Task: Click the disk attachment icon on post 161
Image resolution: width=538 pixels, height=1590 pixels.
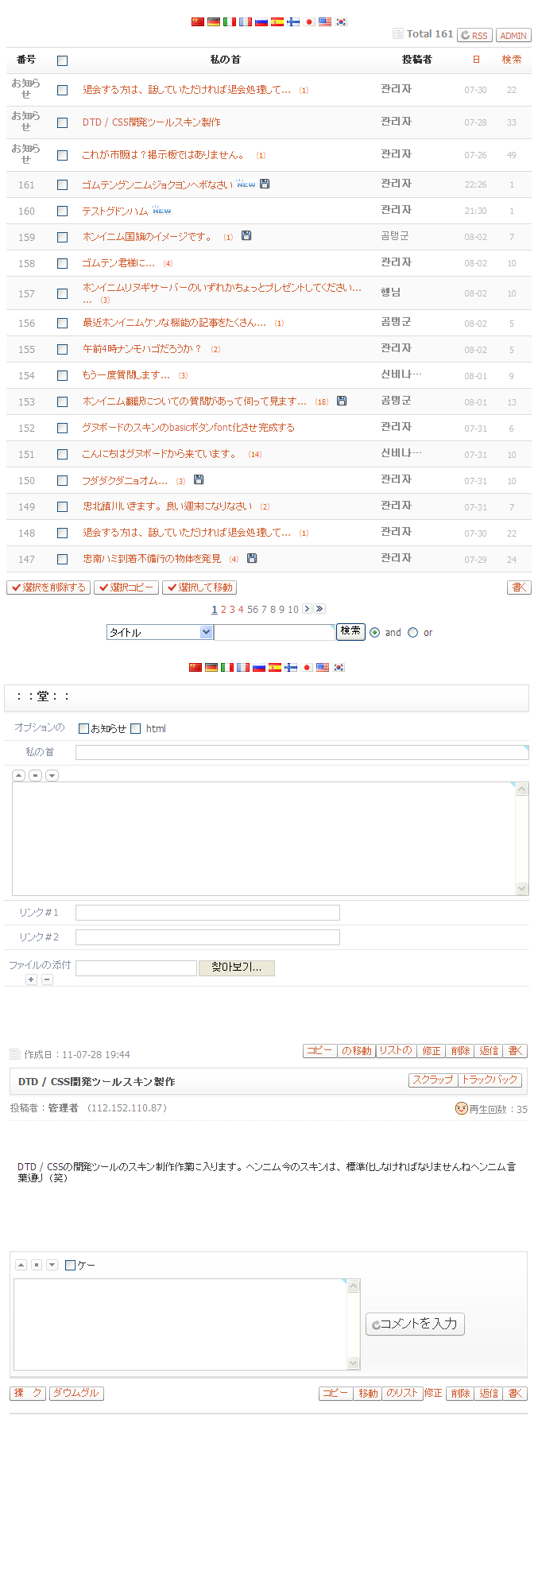Action: tap(265, 184)
